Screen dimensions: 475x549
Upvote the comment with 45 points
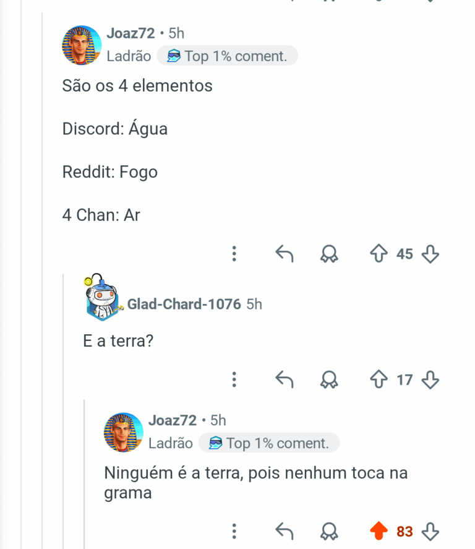(x=379, y=254)
